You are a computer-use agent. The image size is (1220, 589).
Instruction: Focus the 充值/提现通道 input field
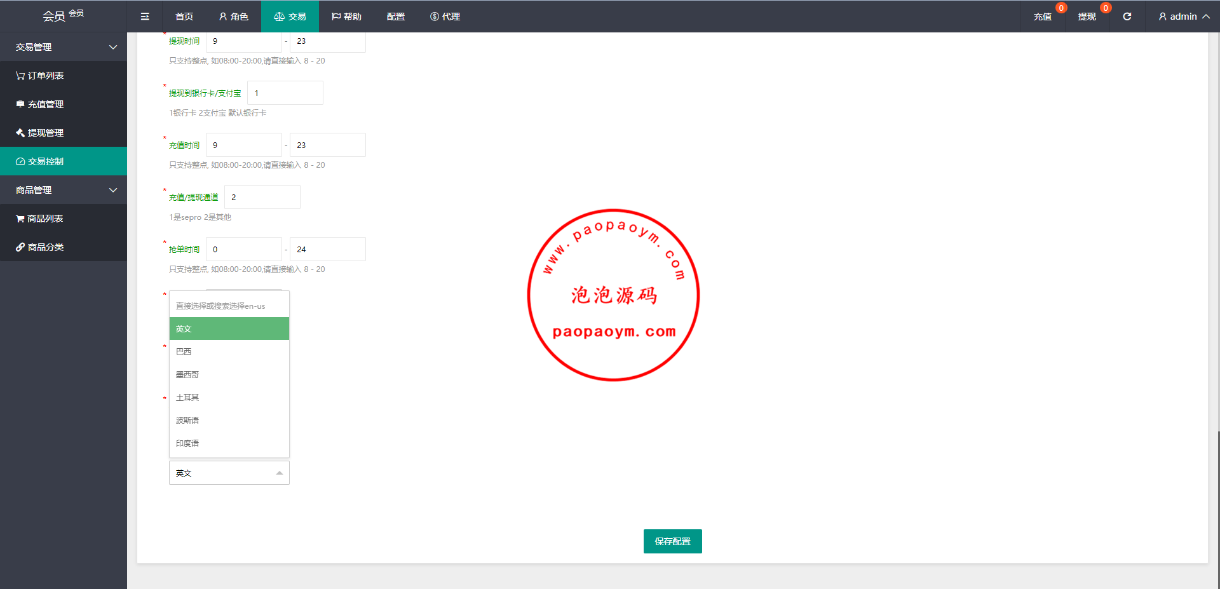click(262, 197)
